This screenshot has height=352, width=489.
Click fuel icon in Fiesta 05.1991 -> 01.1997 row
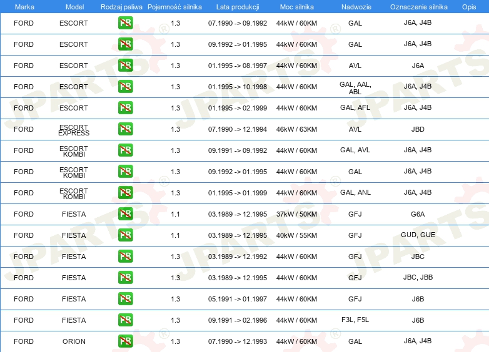pos(125,298)
